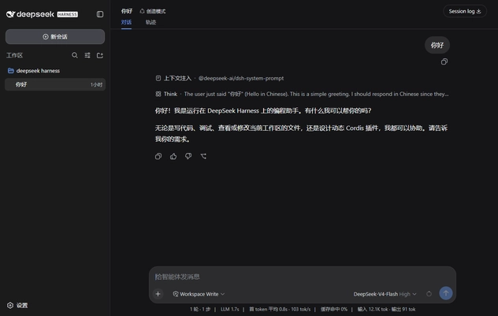The height and width of the screenshot is (316, 498).
Task: Switch to the 轨迹 tab
Action: [151, 22]
